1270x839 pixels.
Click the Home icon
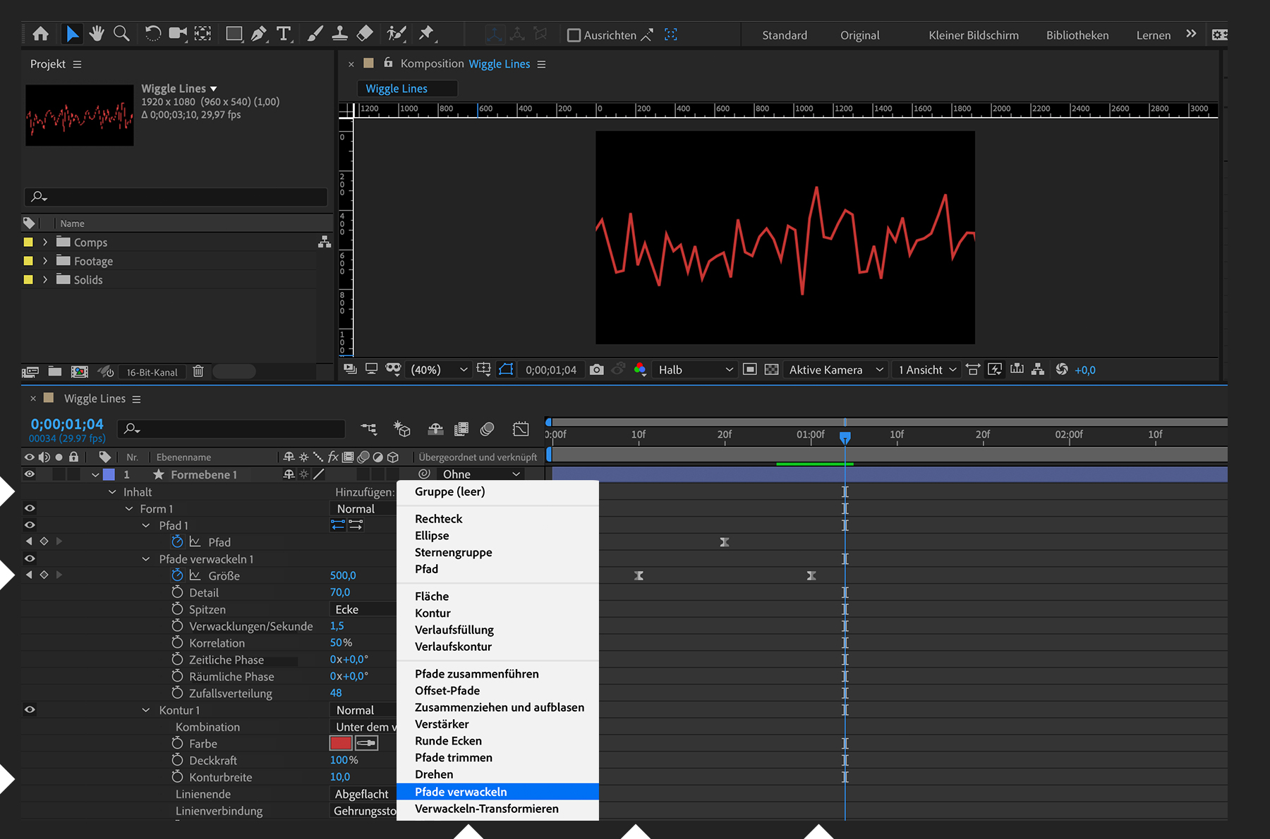(41, 34)
